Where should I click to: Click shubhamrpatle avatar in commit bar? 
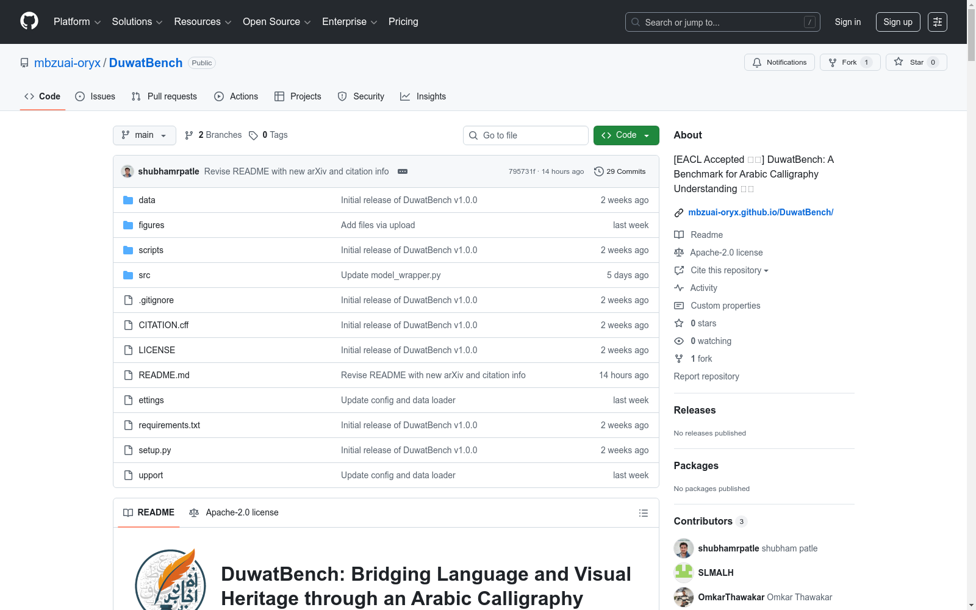(127, 171)
